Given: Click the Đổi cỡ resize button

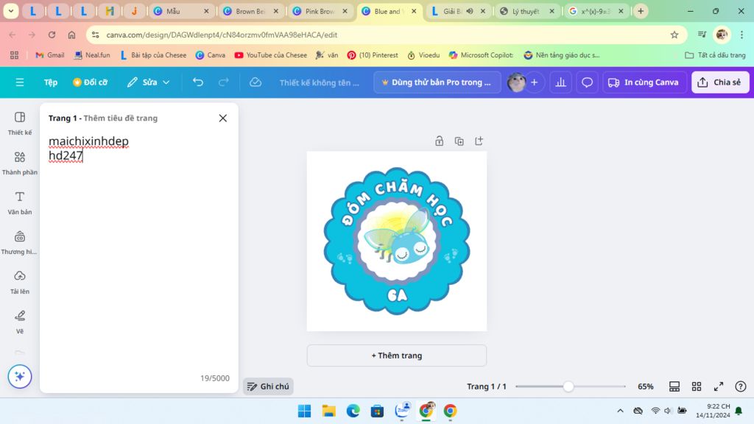Looking at the screenshot, I should [x=91, y=82].
